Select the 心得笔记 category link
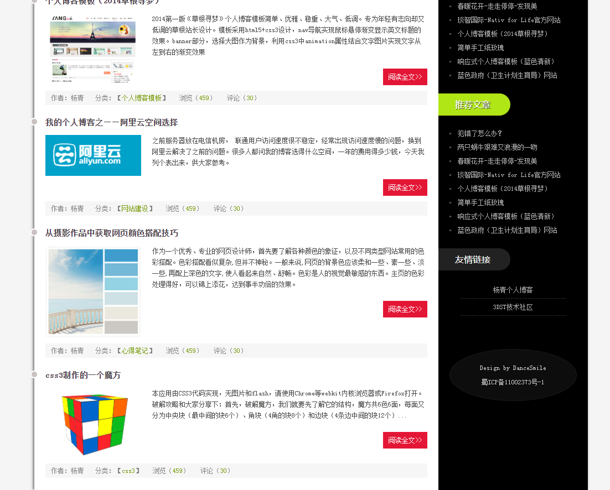610x490 pixels. coord(135,351)
